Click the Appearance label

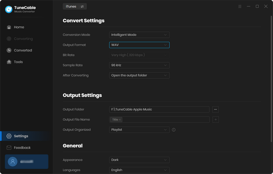pos(73,160)
